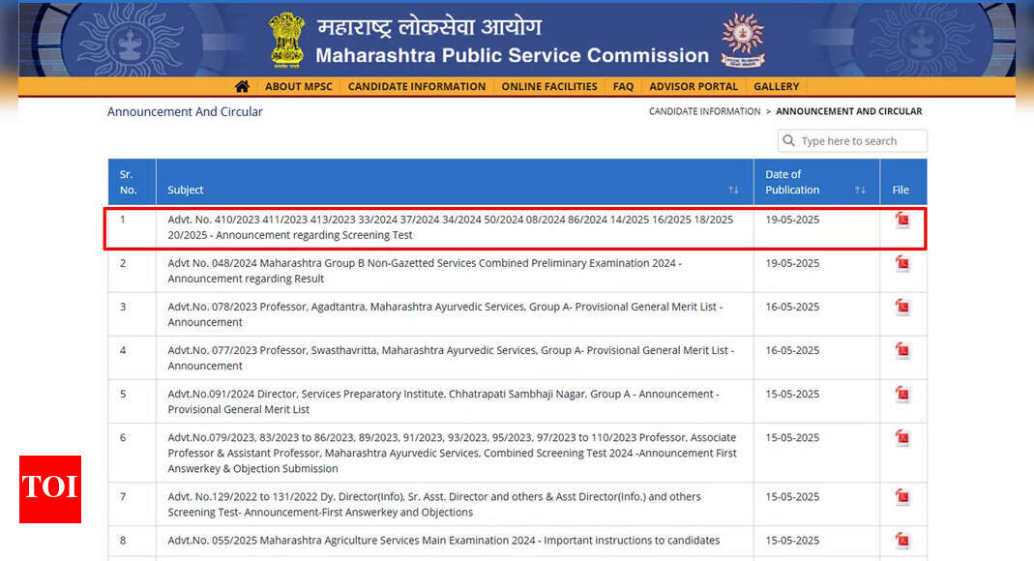The width and height of the screenshot is (1034, 561).
Task: Click the MPSC sun emblem logo
Action: 742,39
